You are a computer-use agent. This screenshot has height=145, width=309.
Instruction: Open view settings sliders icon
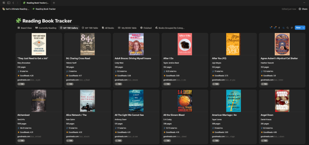coord(292,28)
